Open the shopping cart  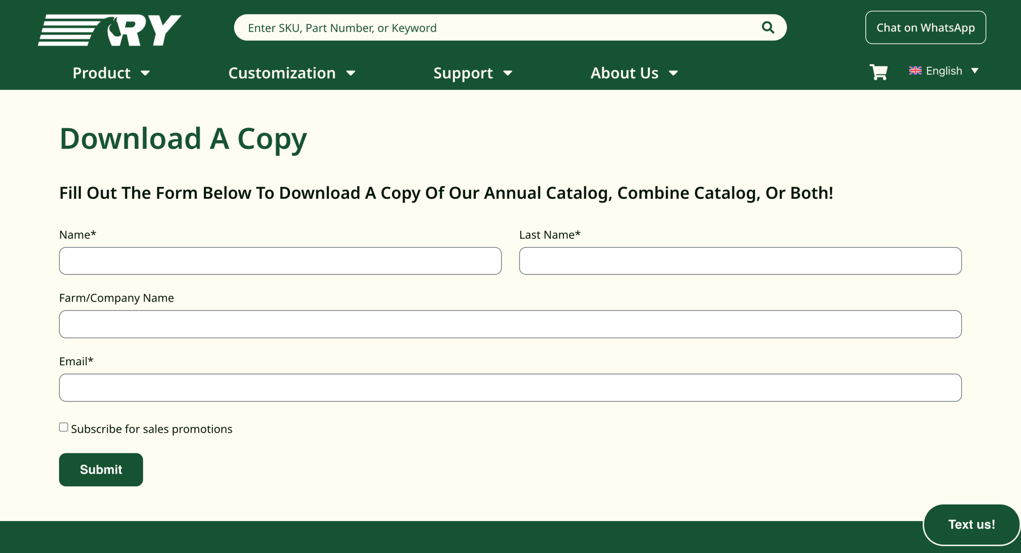[x=878, y=72]
